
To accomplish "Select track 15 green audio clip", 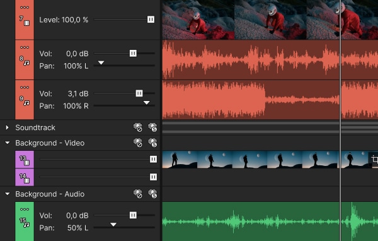I will pyautogui.click(x=270, y=221).
